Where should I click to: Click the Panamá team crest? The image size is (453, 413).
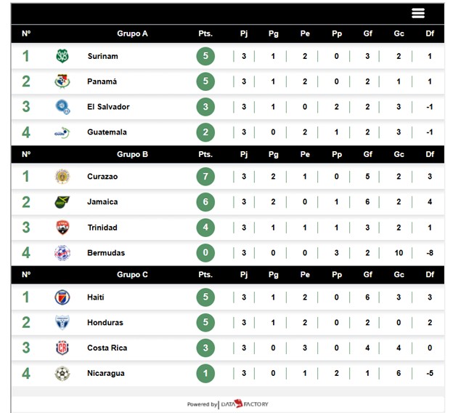pos(62,81)
